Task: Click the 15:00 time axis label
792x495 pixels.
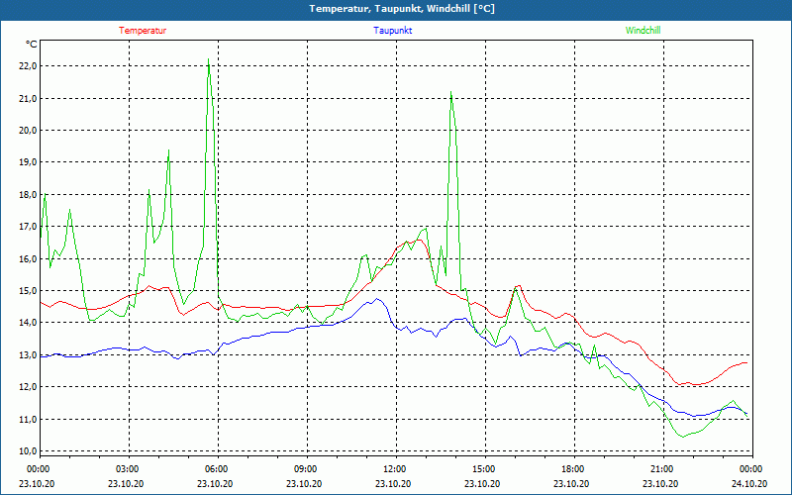Action: [x=482, y=469]
